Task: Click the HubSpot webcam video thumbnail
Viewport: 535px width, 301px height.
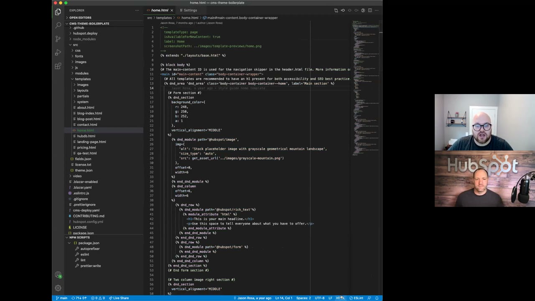Action: click(485, 179)
